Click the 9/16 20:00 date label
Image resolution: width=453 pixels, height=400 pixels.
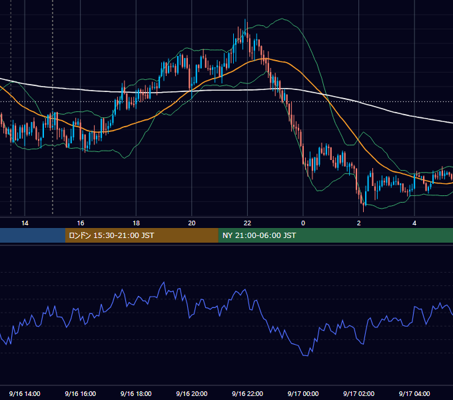(x=192, y=393)
